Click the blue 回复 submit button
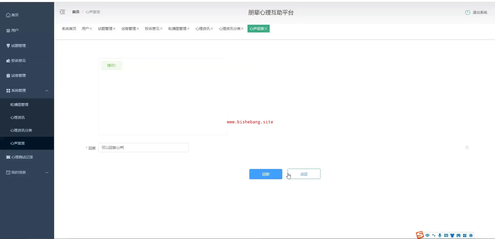Image resolution: width=495 pixels, height=239 pixels. point(266,174)
